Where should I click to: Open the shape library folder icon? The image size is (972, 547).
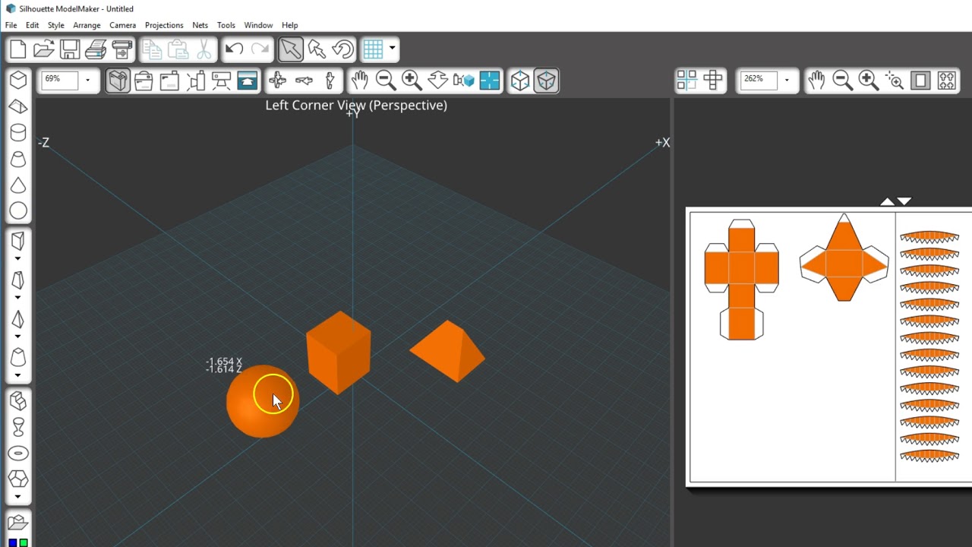point(18,523)
